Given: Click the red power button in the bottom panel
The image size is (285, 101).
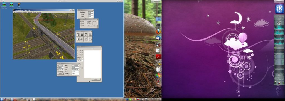Looking at the screenshot, I should (15, 100).
